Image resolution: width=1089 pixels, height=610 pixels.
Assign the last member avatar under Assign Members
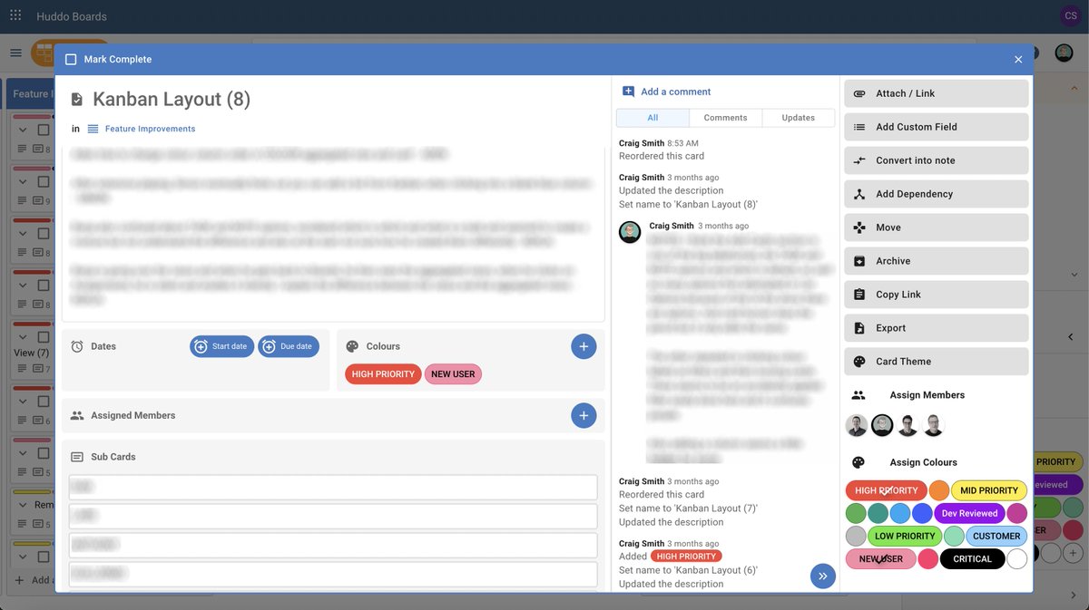pos(933,426)
